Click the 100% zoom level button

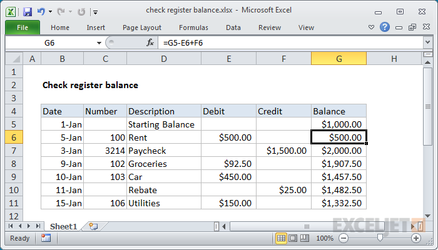pyautogui.click(x=324, y=238)
